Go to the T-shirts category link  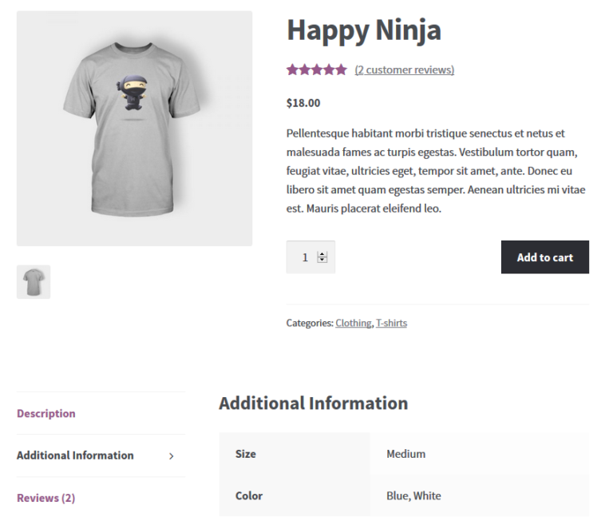click(391, 324)
